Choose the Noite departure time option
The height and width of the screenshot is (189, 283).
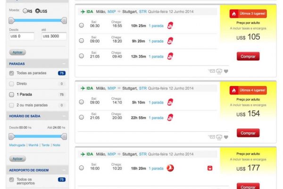click(x=56, y=145)
